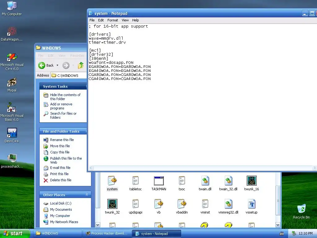317x238 pixels.
Task: Click the file list scroll down arrow
Action: click(x=278, y=225)
